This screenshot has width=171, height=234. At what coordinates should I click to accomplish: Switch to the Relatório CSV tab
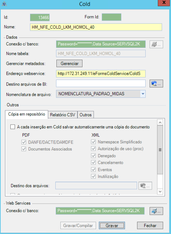[62, 115]
